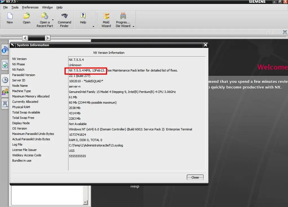Start the Progressive Die Wizard

click(x=123, y=16)
